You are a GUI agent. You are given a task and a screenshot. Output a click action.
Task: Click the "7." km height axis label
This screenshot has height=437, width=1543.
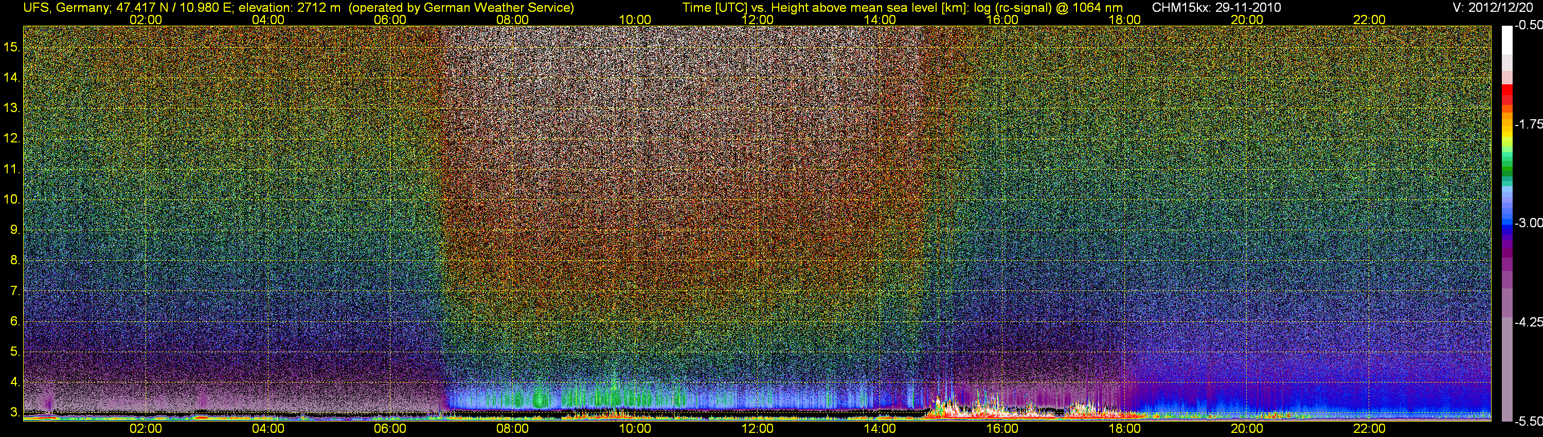pyautogui.click(x=15, y=291)
